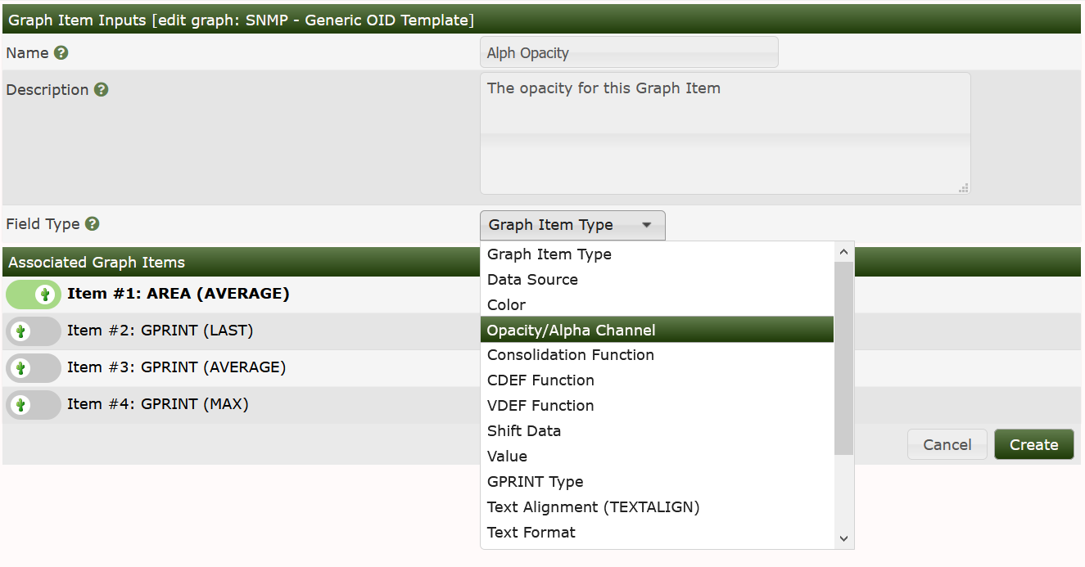Select Text Alignment (TEXTALIGN) option
This screenshot has width=1085, height=567.
click(x=593, y=507)
